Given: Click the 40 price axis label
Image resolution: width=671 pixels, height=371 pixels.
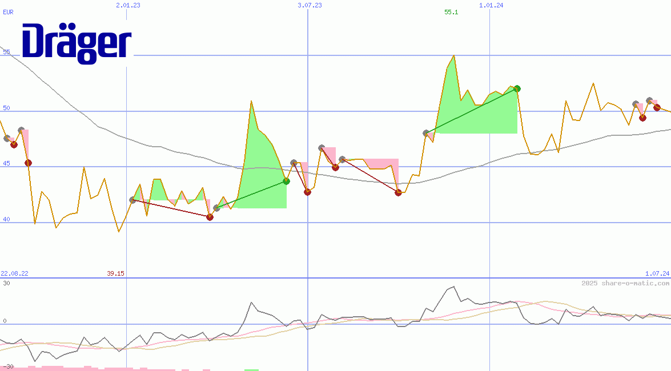Looking at the screenshot, I should [6, 220].
